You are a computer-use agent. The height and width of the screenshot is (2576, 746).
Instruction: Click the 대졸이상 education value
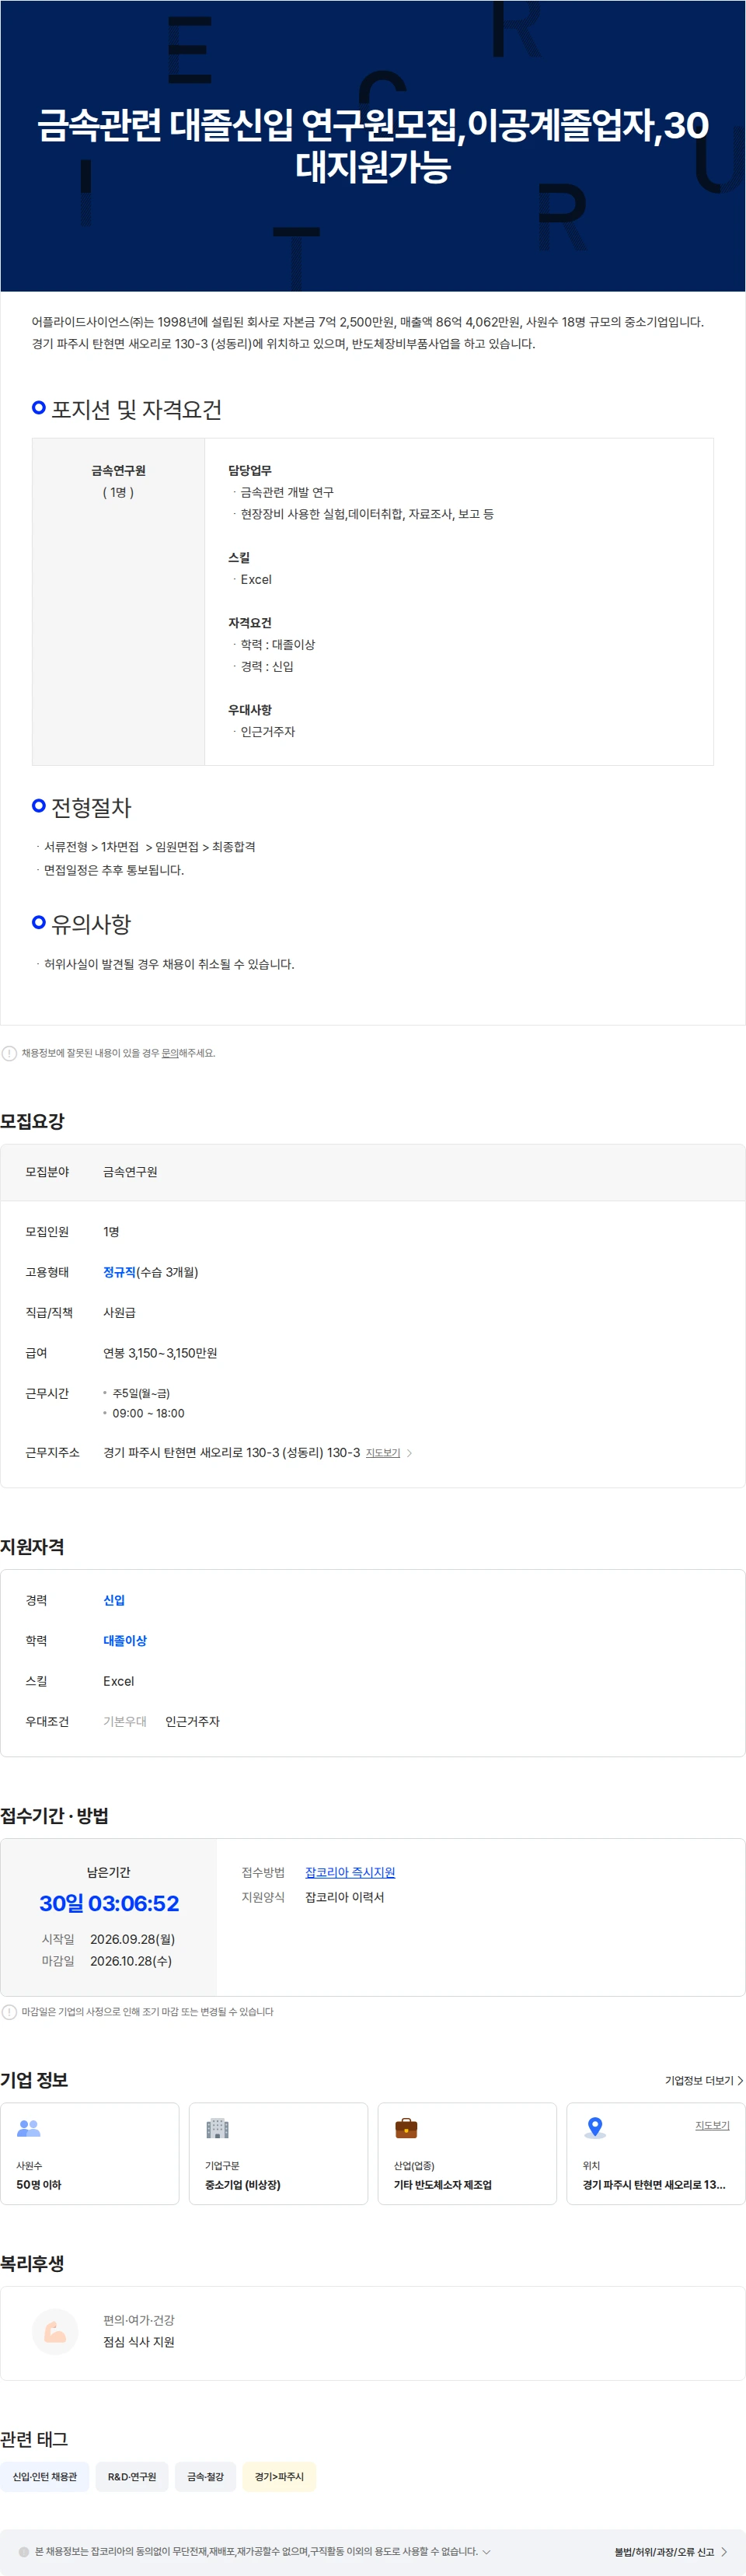pyautogui.click(x=125, y=1640)
